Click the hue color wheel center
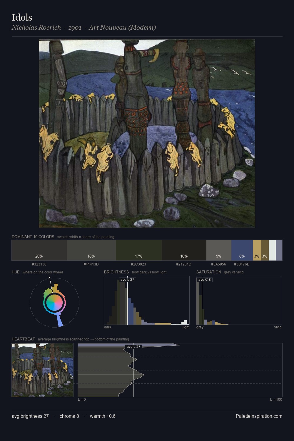 [54, 303]
